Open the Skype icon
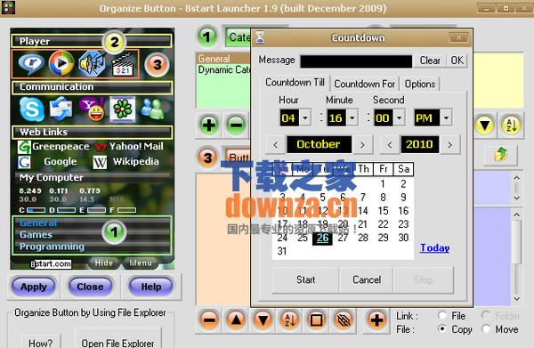534x348 pixels. (32, 109)
